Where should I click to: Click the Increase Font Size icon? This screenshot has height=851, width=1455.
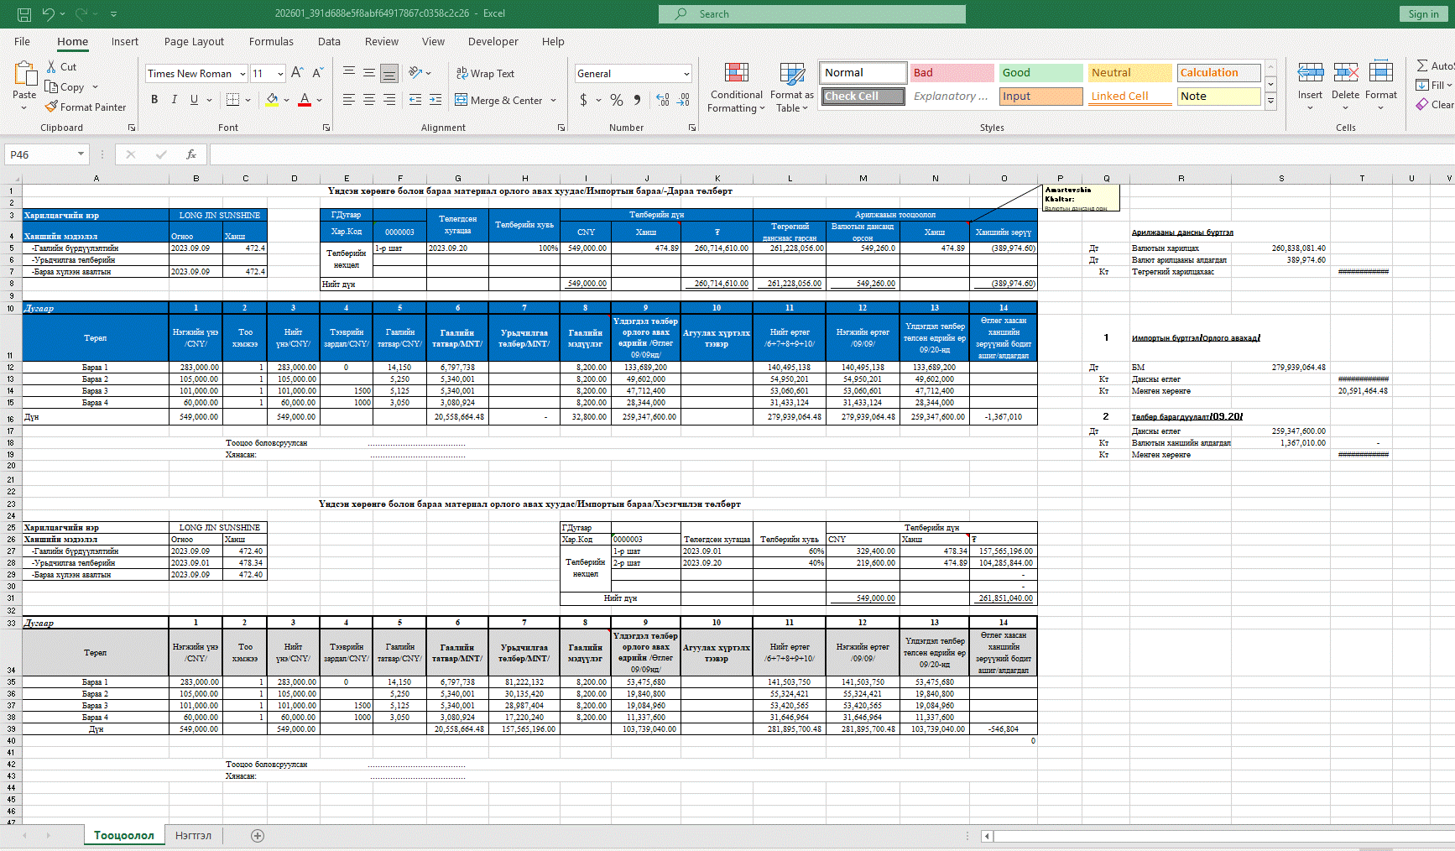pos(297,73)
